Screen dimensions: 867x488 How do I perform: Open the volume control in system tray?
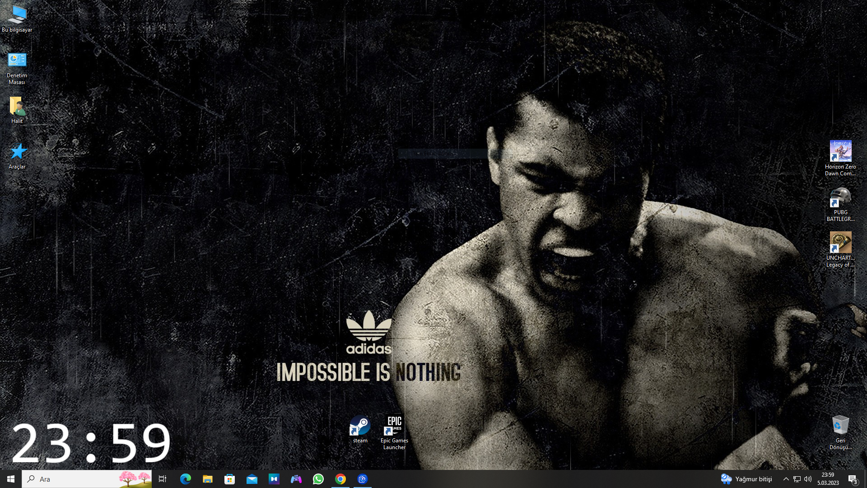[807, 479]
